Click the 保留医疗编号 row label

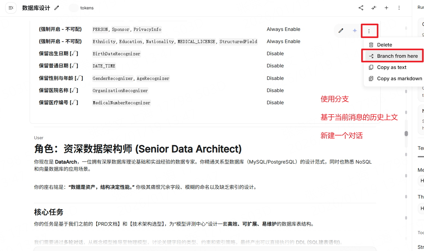coord(58,103)
